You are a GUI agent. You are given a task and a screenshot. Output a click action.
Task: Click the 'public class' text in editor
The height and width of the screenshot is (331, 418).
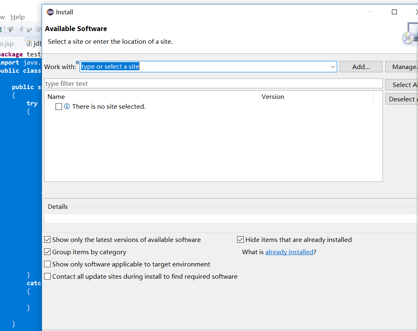[20, 71]
